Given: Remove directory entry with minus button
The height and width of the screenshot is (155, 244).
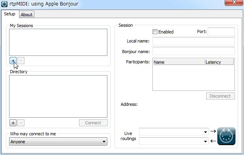Looking at the screenshot, I should tap(21, 123).
